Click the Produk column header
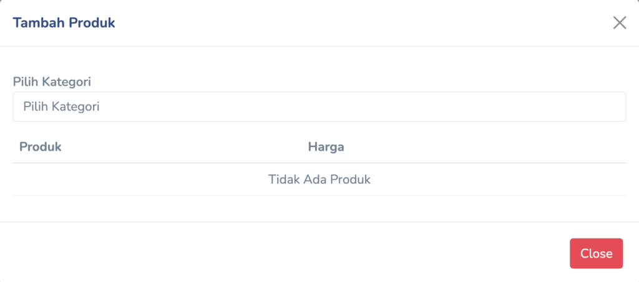This screenshot has height=282, width=639. pos(40,148)
